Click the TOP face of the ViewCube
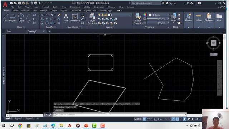229x129 pixels. [213, 43]
